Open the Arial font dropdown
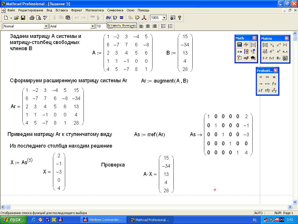The image size is (298, 224). pos(93,26)
